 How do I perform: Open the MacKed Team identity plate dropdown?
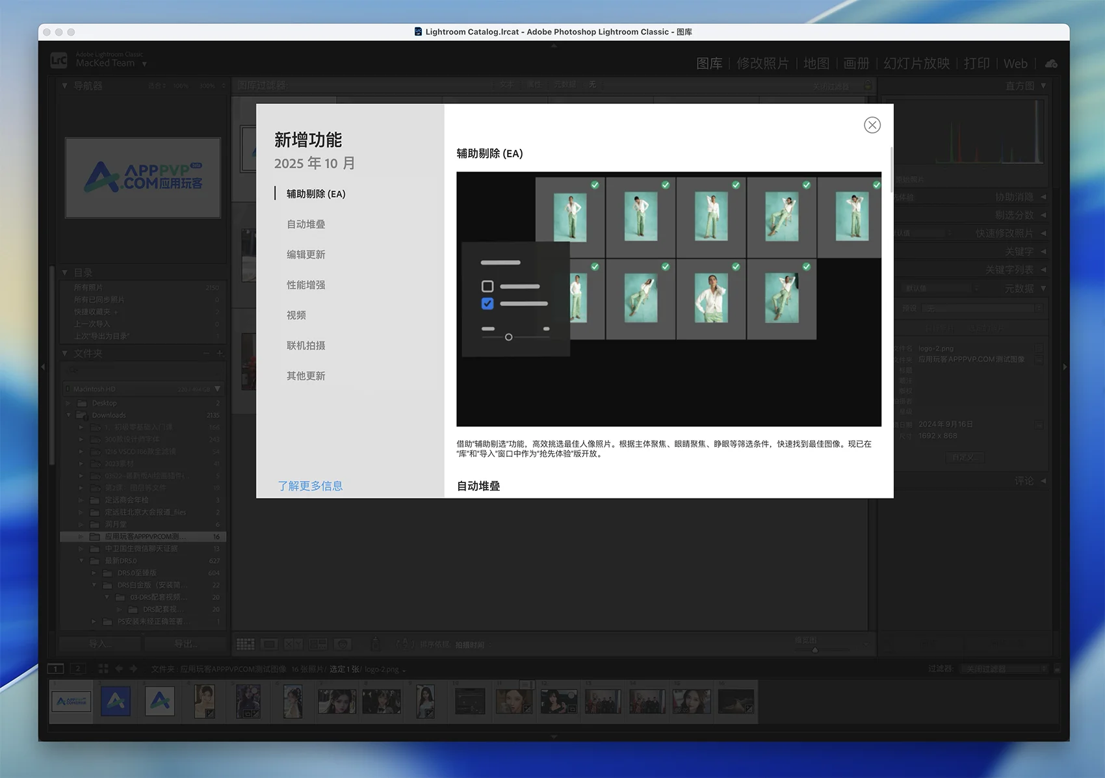pos(144,64)
